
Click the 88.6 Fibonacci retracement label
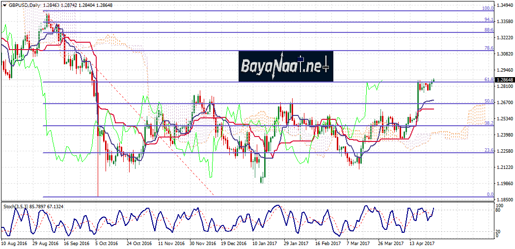click(x=488, y=30)
